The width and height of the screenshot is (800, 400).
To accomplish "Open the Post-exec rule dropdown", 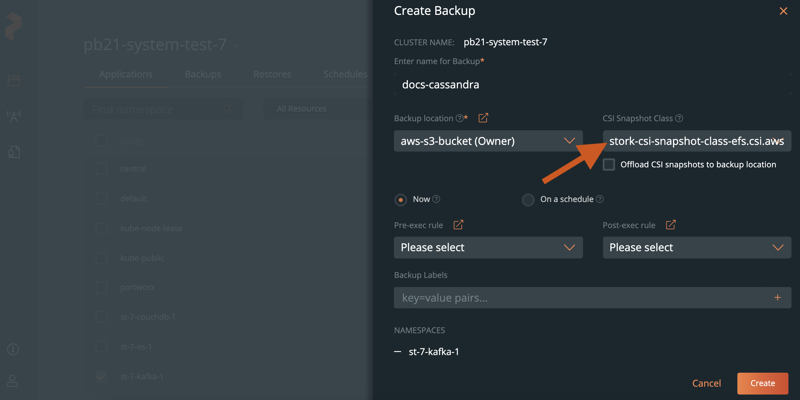I will (x=697, y=247).
